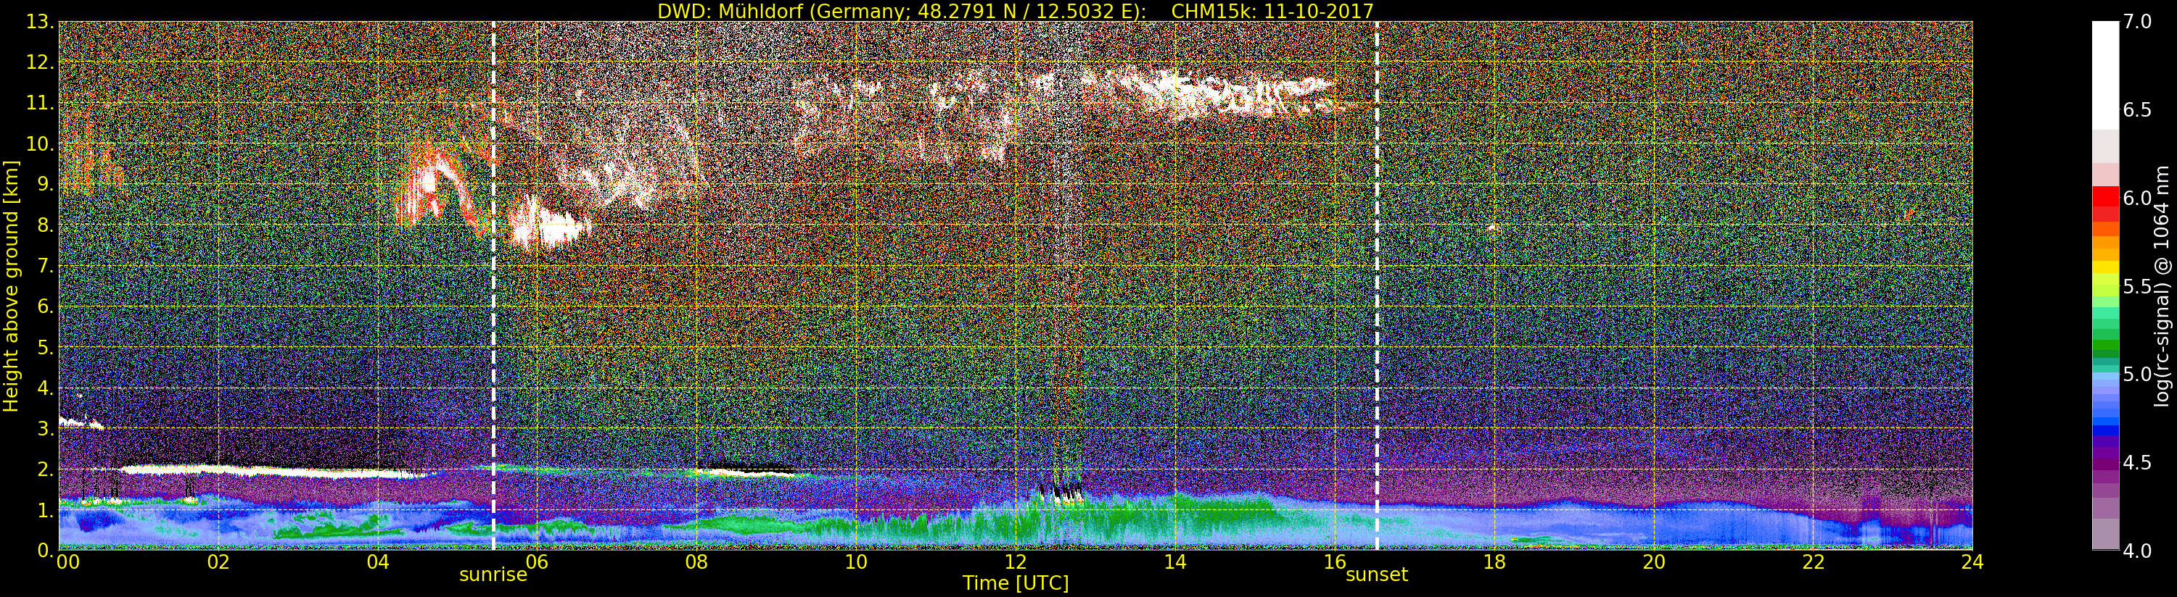Click the "5." height axis tick label
Image resolution: width=2177 pixels, height=597 pixels.
[x=45, y=347]
